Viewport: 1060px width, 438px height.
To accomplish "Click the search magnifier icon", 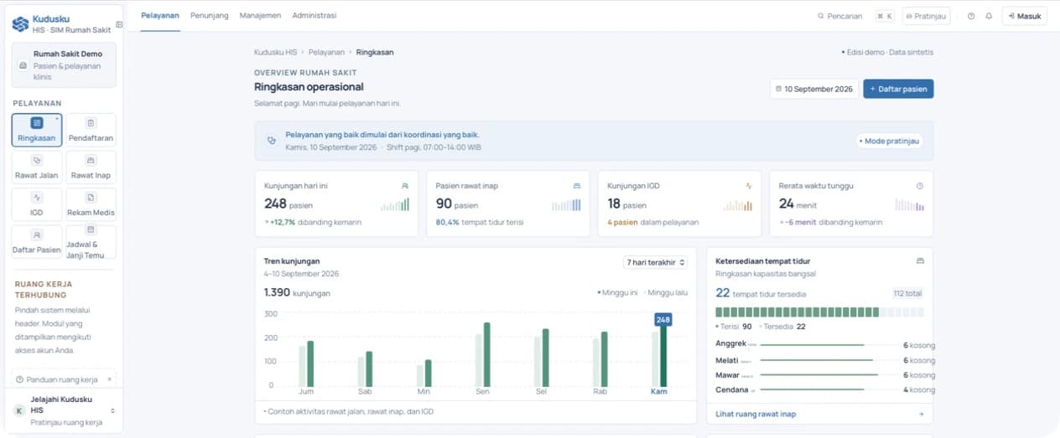I will click(821, 16).
